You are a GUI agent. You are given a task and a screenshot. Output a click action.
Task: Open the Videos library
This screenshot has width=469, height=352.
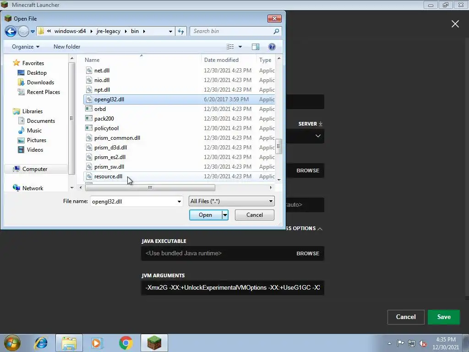tap(35, 150)
